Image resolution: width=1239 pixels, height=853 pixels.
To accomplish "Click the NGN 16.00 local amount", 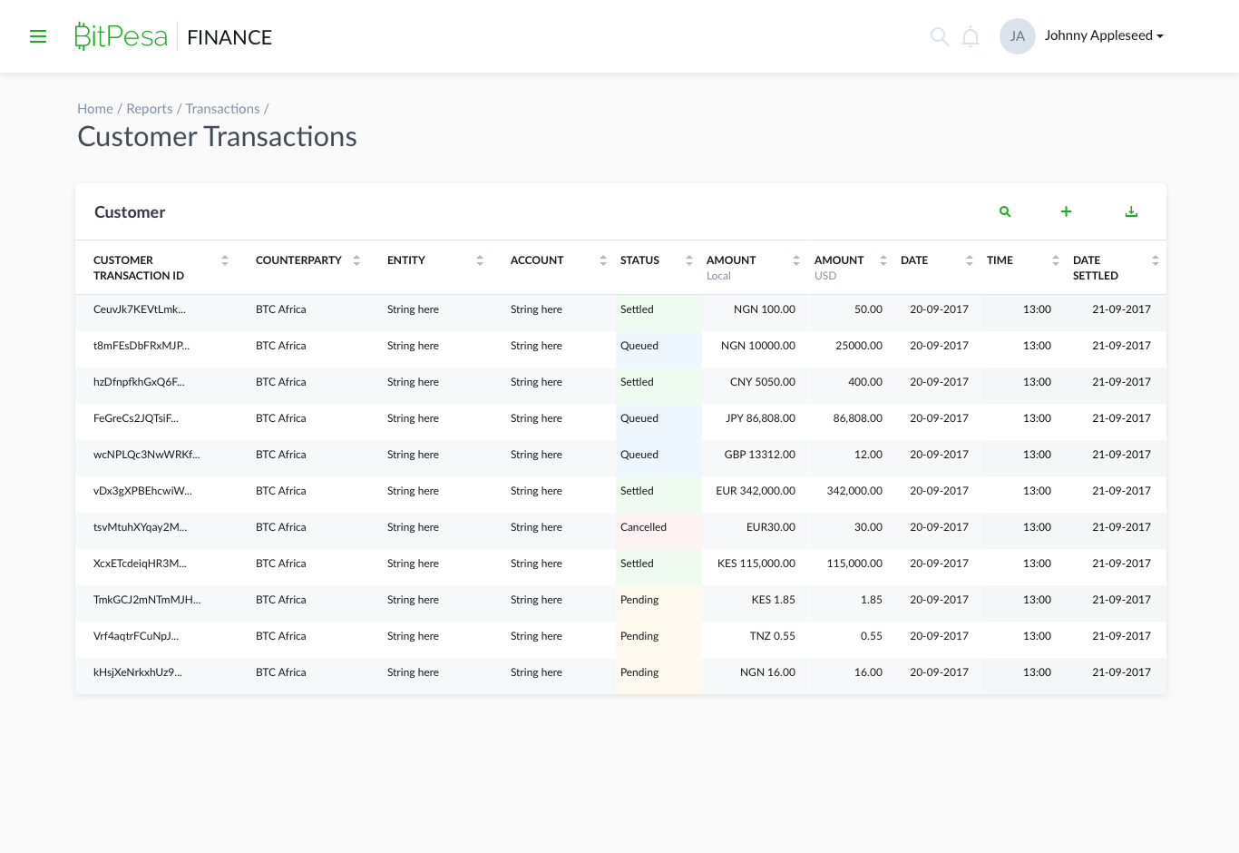I will (x=767, y=672).
